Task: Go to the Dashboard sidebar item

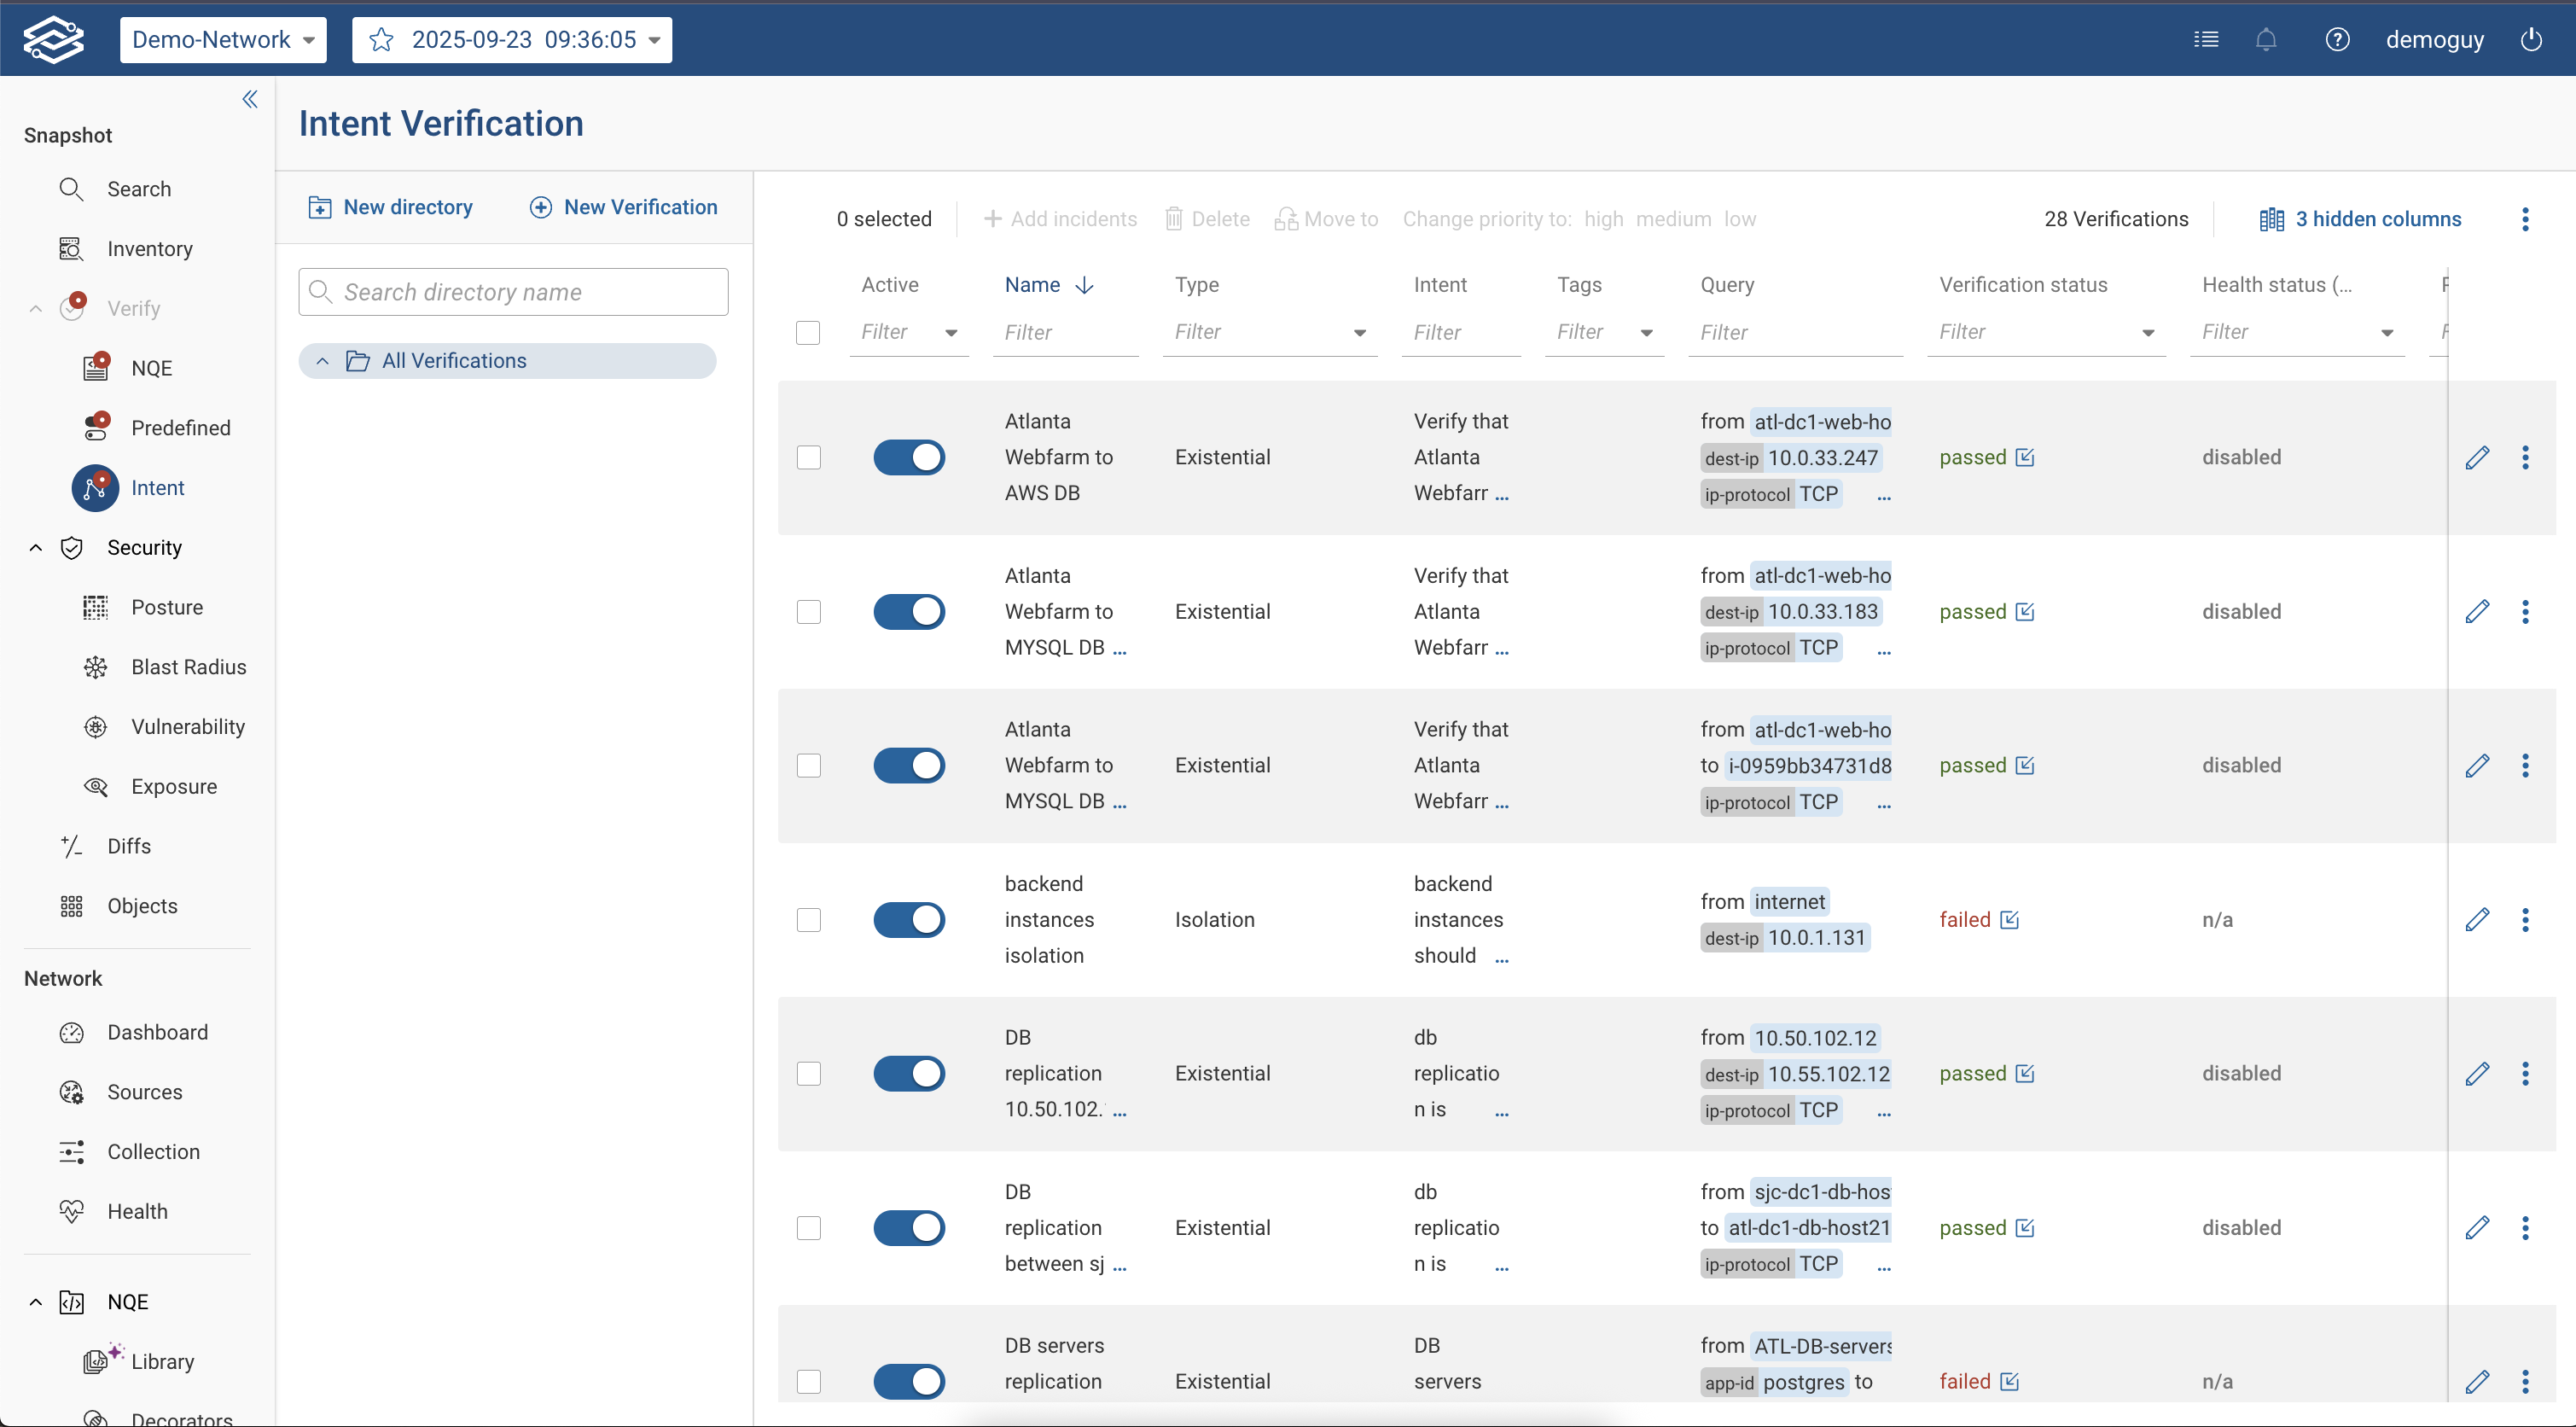Action: [157, 1032]
